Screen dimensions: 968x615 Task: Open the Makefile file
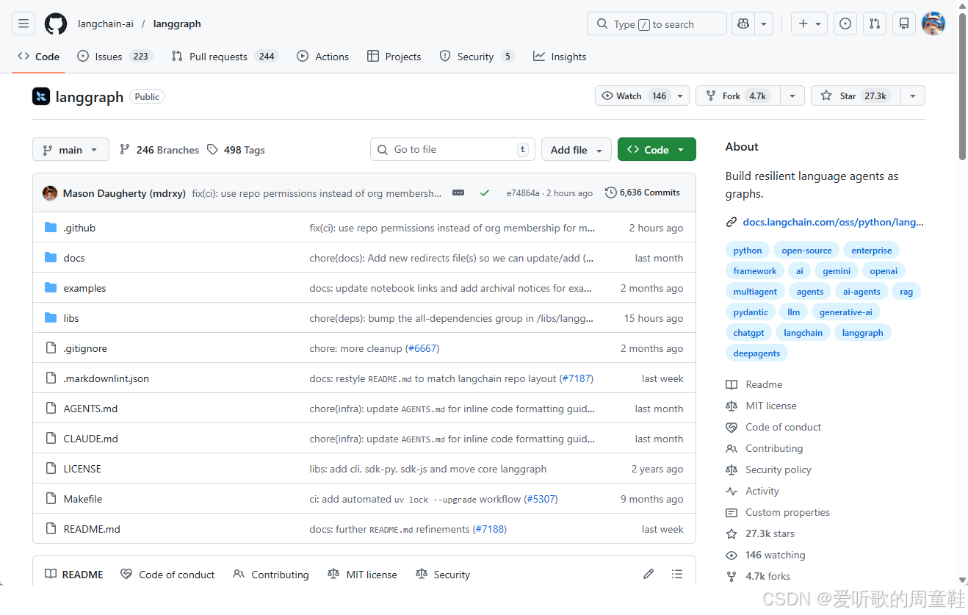coord(83,499)
